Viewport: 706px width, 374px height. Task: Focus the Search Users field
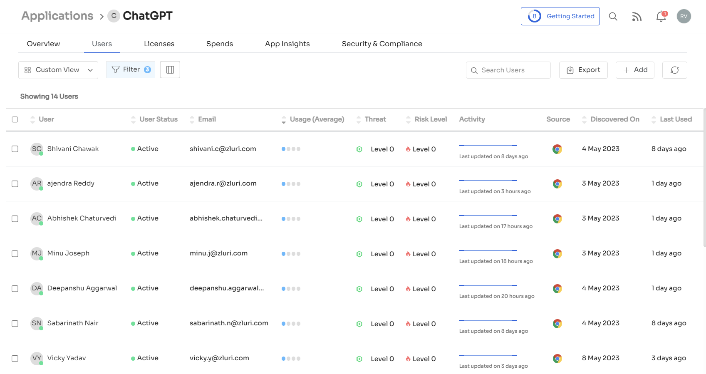[x=508, y=70]
